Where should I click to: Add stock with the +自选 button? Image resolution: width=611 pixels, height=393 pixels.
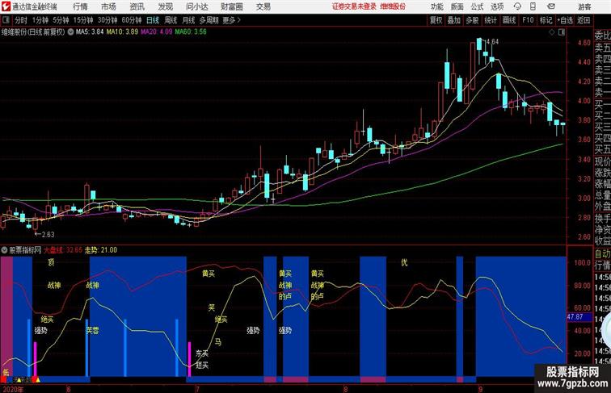[x=565, y=20]
